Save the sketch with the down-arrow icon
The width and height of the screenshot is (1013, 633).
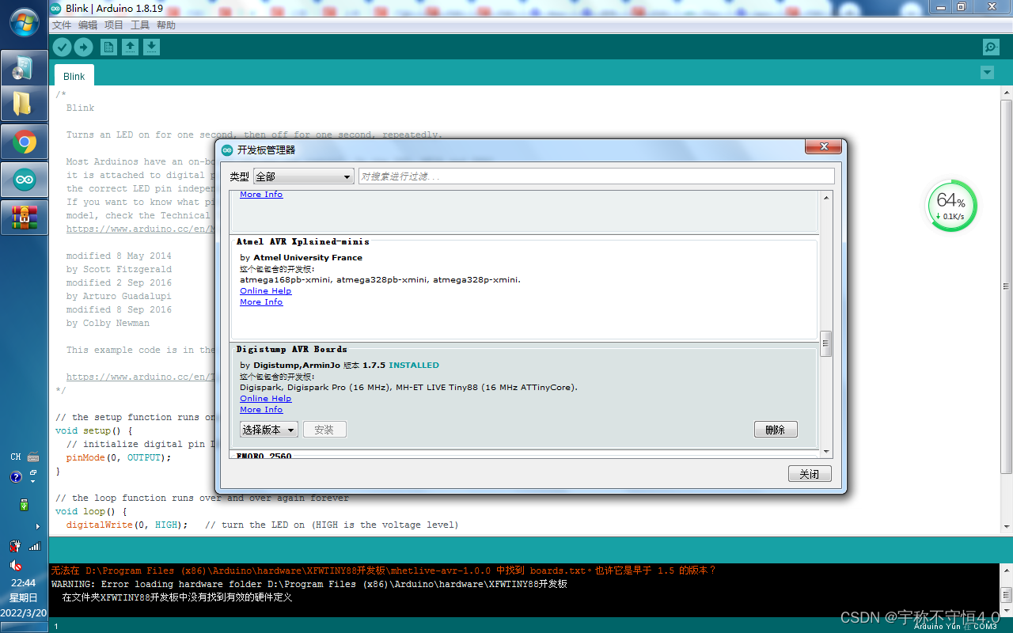tap(151, 47)
